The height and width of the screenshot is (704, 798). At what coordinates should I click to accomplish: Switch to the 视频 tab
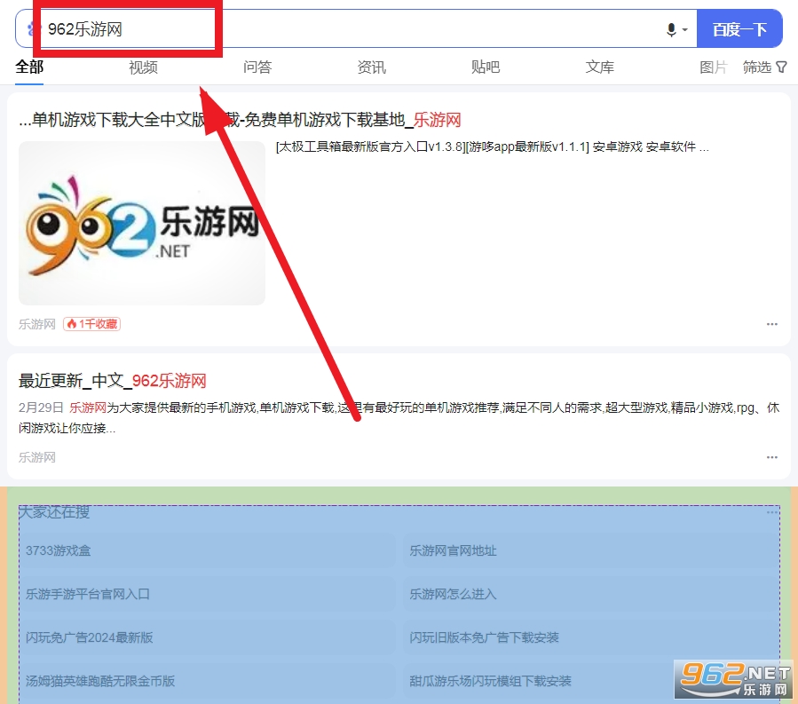point(143,67)
